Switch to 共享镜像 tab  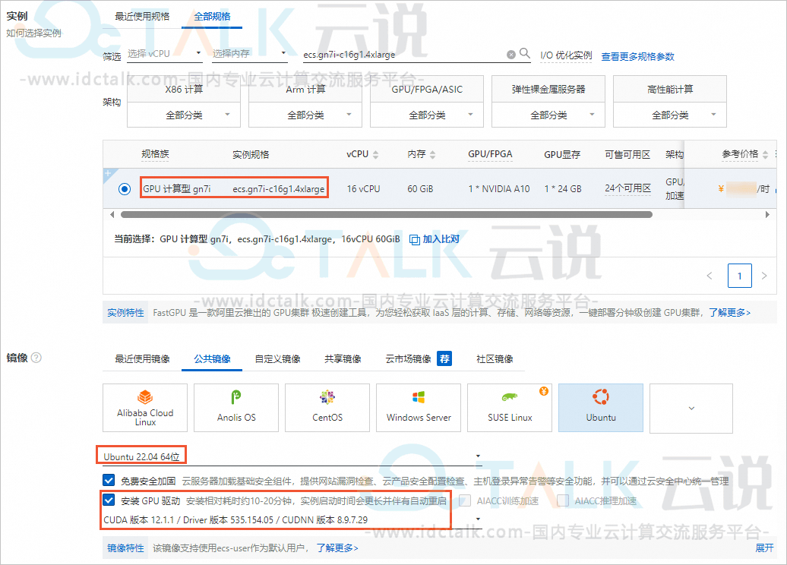pyautogui.click(x=343, y=358)
